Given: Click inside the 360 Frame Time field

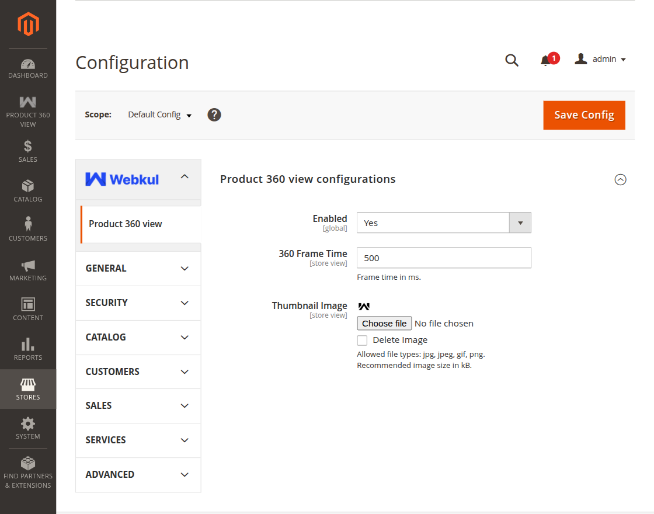Looking at the screenshot, I should [444, 258].
